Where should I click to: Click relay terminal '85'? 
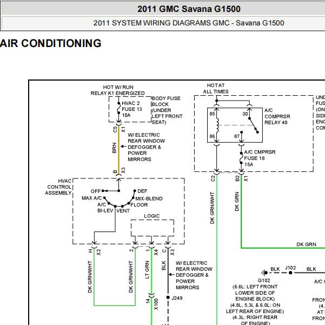tap(212, 114)
